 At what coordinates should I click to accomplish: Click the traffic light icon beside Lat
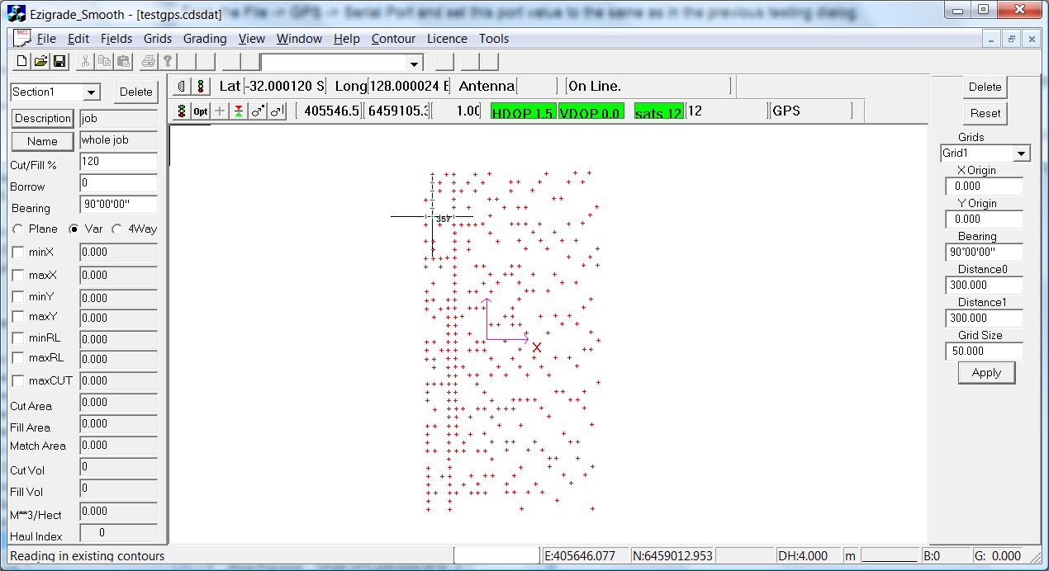[x=201, y=87]
